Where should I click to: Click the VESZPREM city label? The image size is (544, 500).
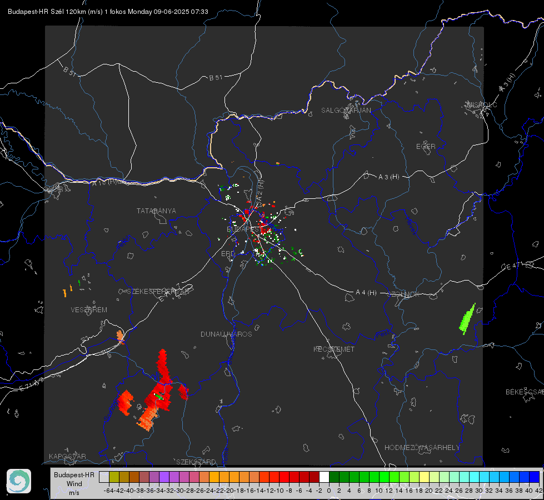click(x=89, y=310)
